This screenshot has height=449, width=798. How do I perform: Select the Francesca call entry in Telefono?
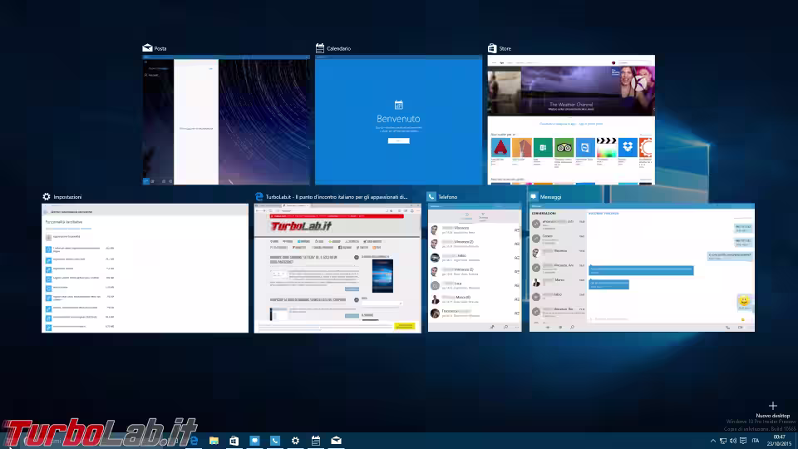[x=475, y=313]
